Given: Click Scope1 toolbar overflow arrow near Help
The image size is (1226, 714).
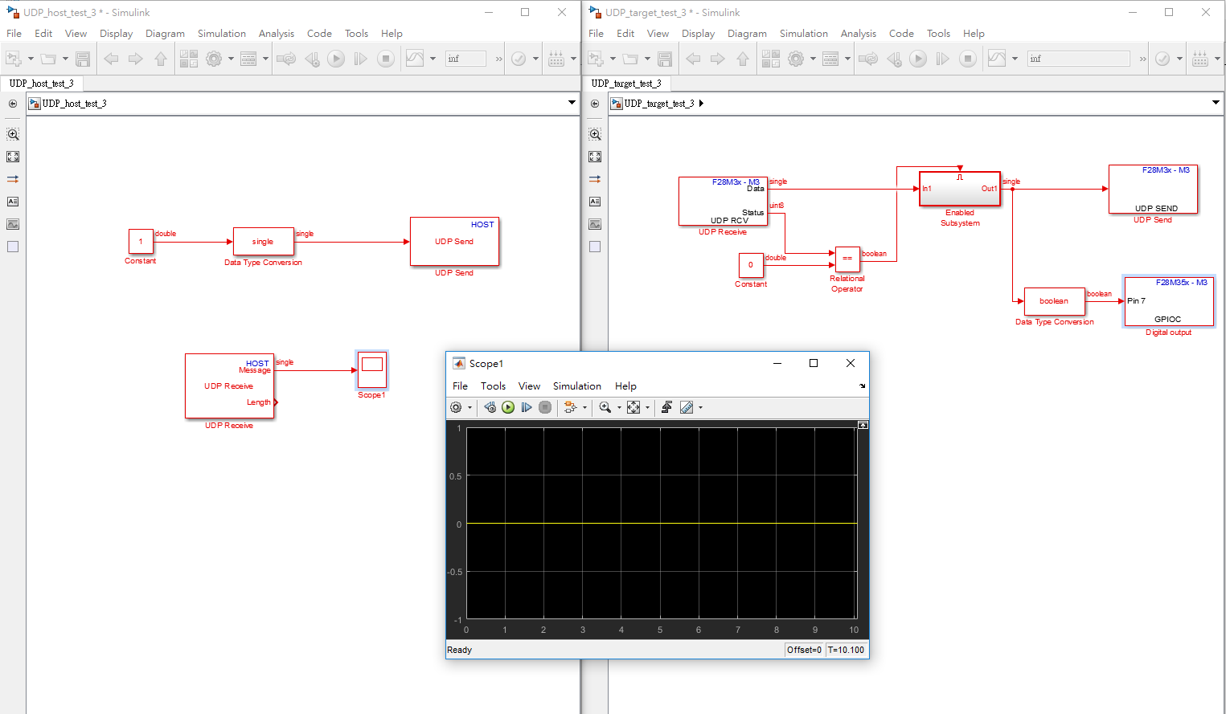Looking at the screenshot, I should [862, 386].
